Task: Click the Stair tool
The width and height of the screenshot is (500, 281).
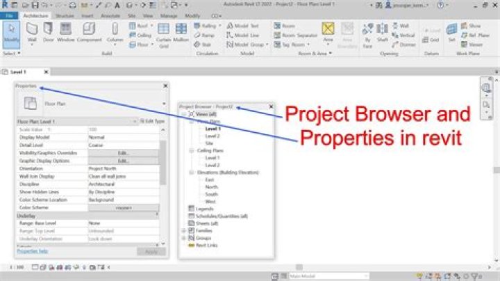Action: click(x=202, y=45)
